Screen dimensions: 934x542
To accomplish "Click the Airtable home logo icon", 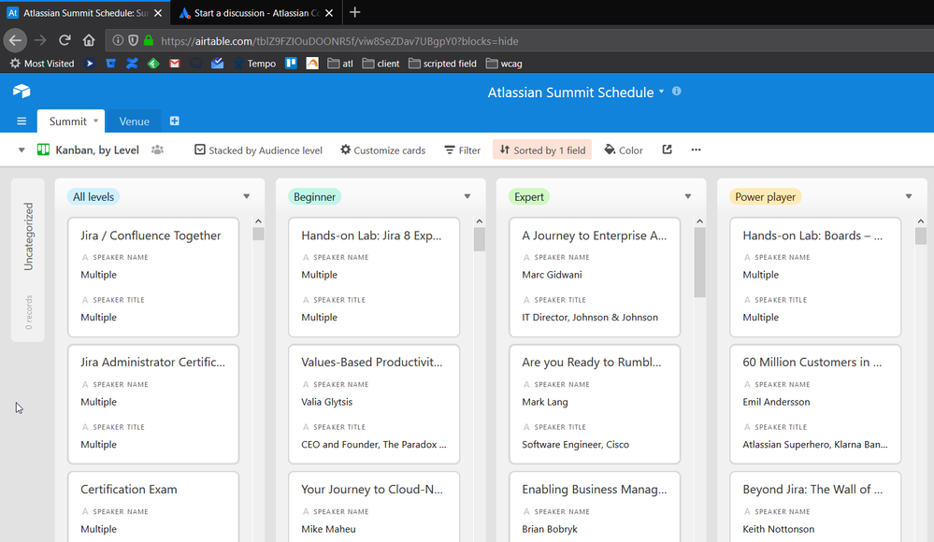I will [22, 92].
